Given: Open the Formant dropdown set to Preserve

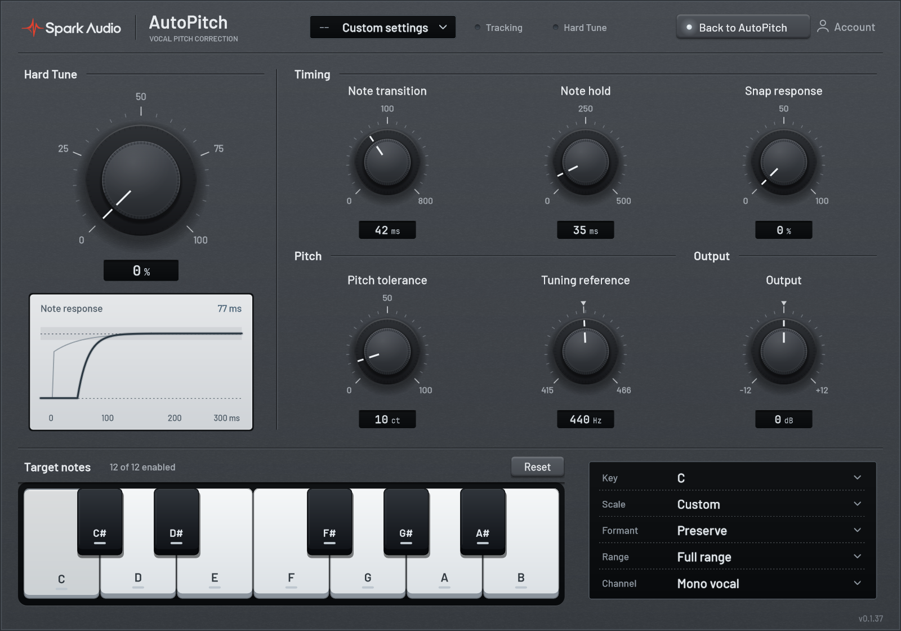Looking at the screenshot, I should [x=732, y=531].
